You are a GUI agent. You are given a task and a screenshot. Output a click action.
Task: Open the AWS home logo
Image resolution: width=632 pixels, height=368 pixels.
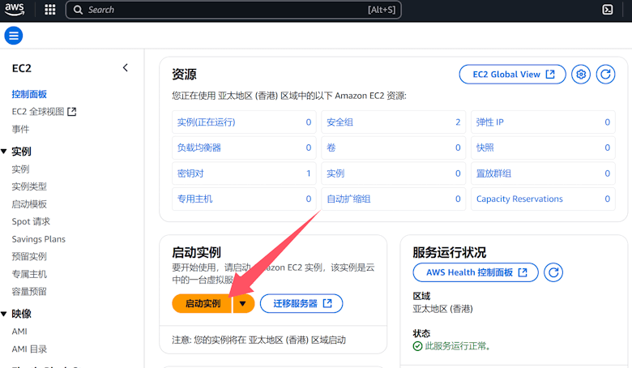tap(15, 10)
